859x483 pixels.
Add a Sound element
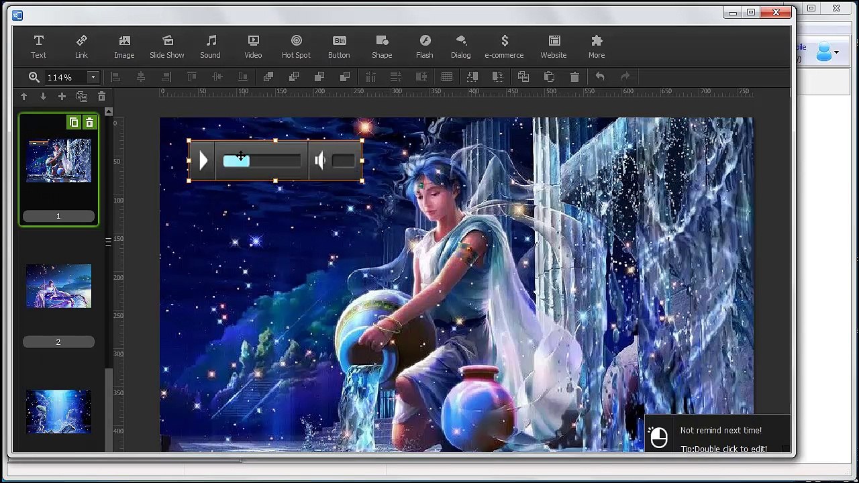point(210,47)
